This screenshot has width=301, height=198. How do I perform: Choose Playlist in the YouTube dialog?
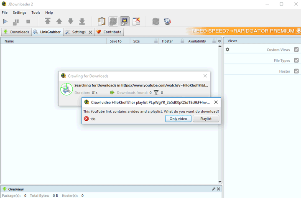pos(206,119)
